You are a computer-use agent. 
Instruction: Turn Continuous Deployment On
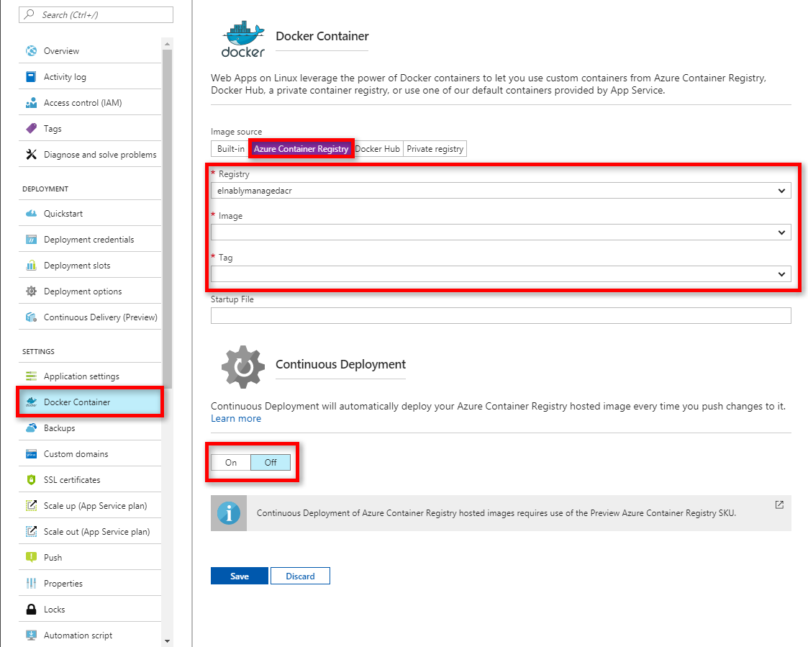tap(231, 463)
